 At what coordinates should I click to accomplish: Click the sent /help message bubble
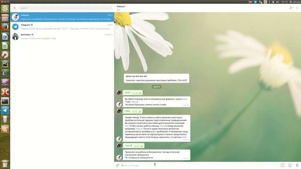tap(133, 111)
